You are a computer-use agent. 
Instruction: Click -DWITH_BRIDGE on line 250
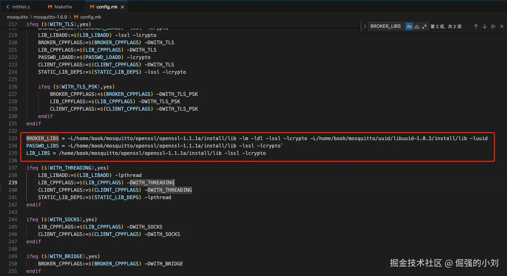coord(164,264)
